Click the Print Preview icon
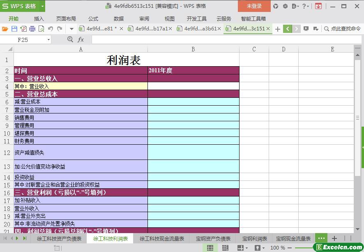364x252 pixels. (x=41, y=29)
